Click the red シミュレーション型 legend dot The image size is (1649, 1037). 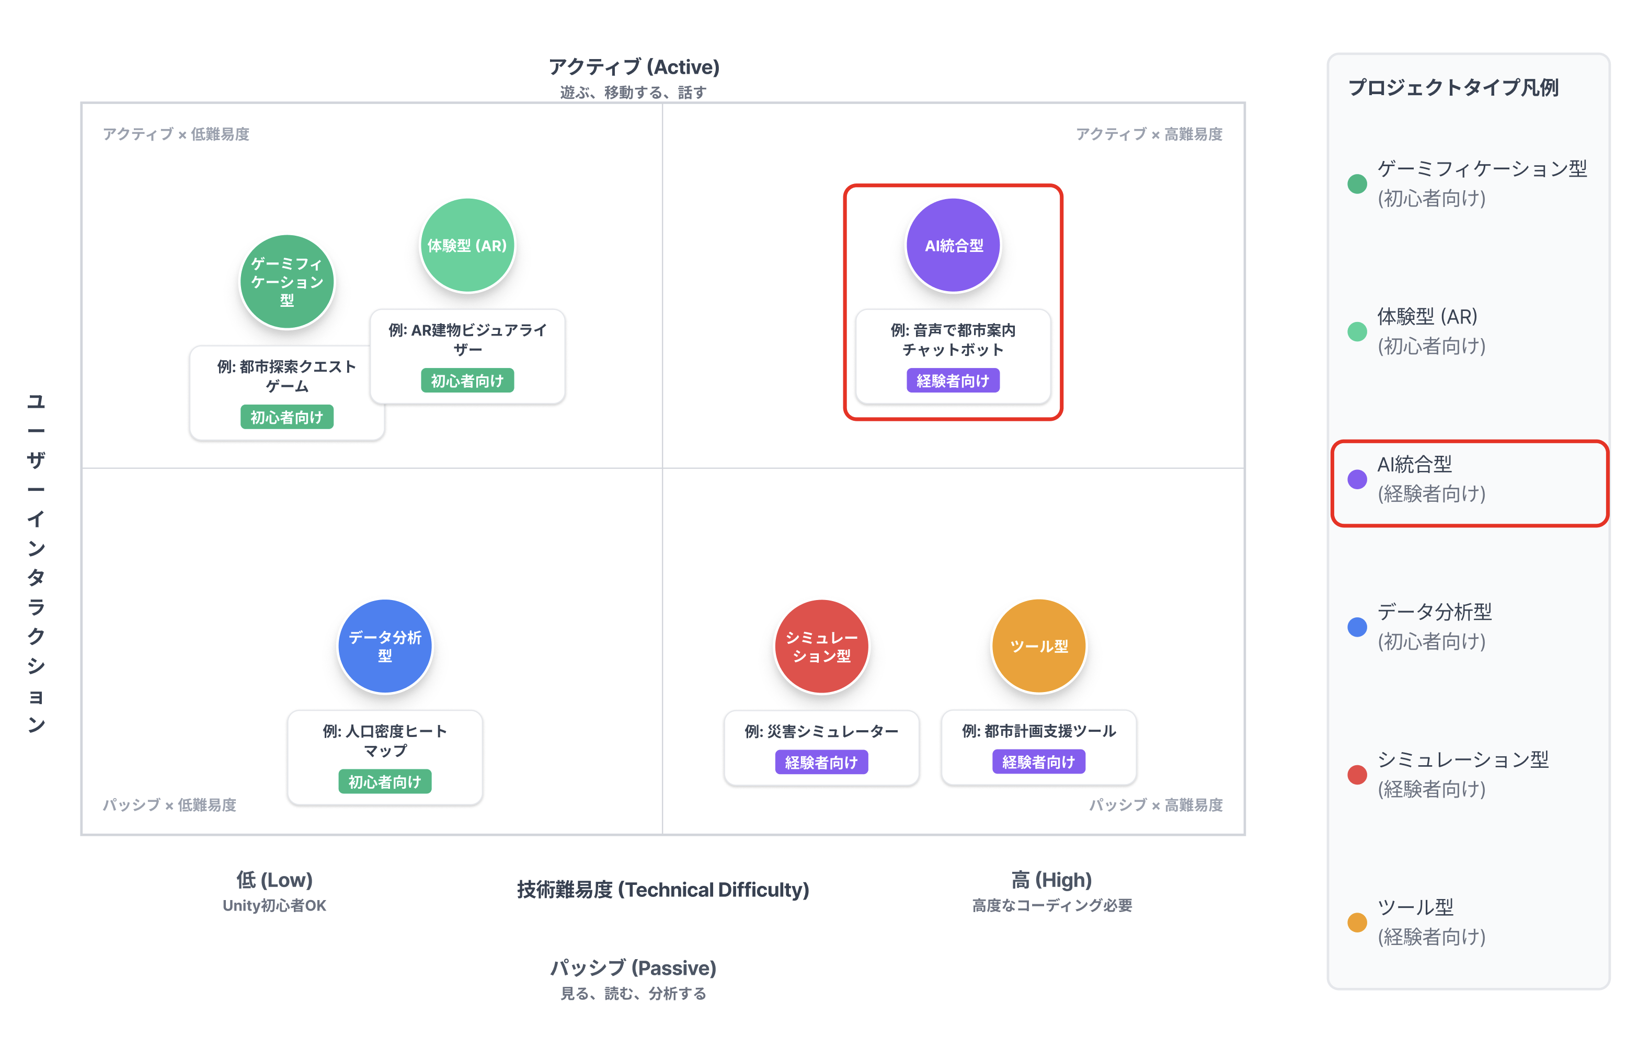point(1357,775)
